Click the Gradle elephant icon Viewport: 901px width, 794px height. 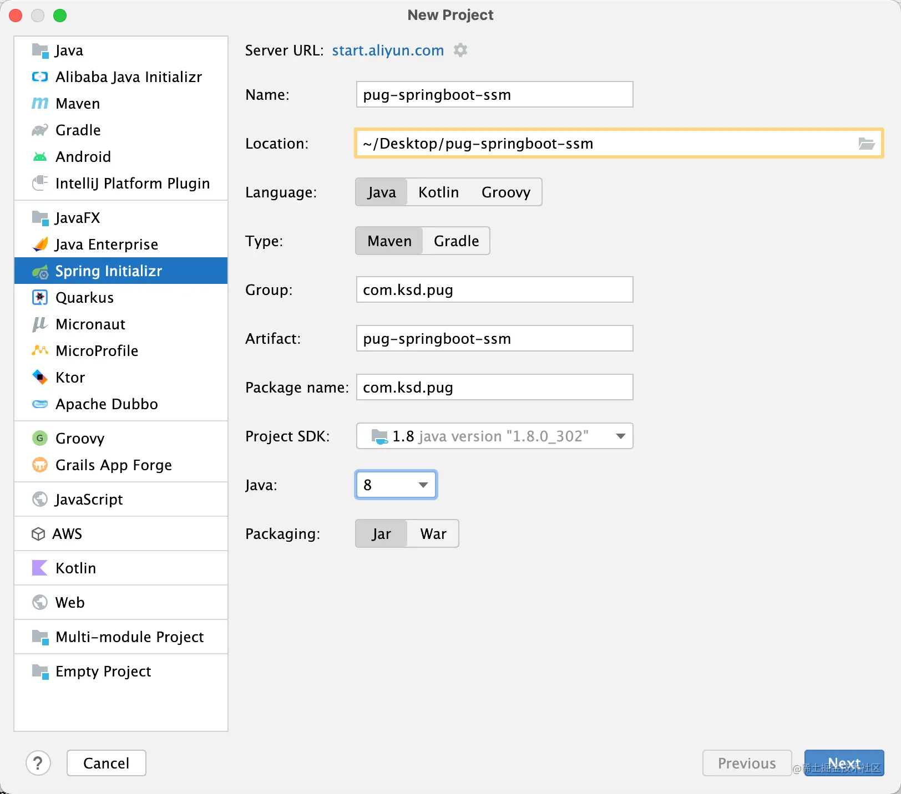(40, 130)
